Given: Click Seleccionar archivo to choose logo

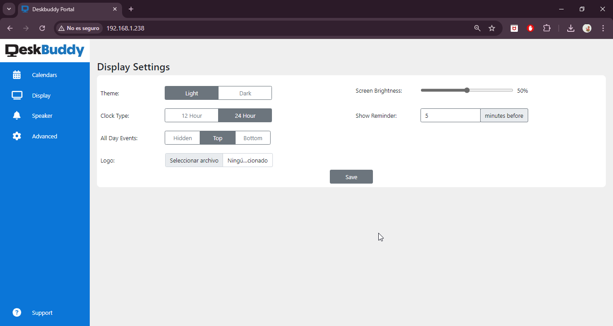Looking at the screenshot, I should pyautogui.click(x=194, y=160).
